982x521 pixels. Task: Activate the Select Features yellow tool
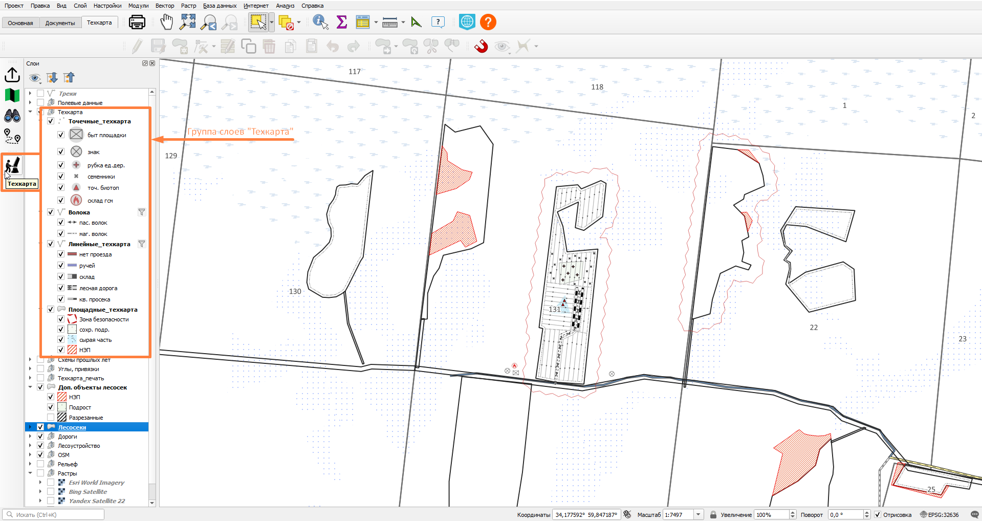coord(258,22)
